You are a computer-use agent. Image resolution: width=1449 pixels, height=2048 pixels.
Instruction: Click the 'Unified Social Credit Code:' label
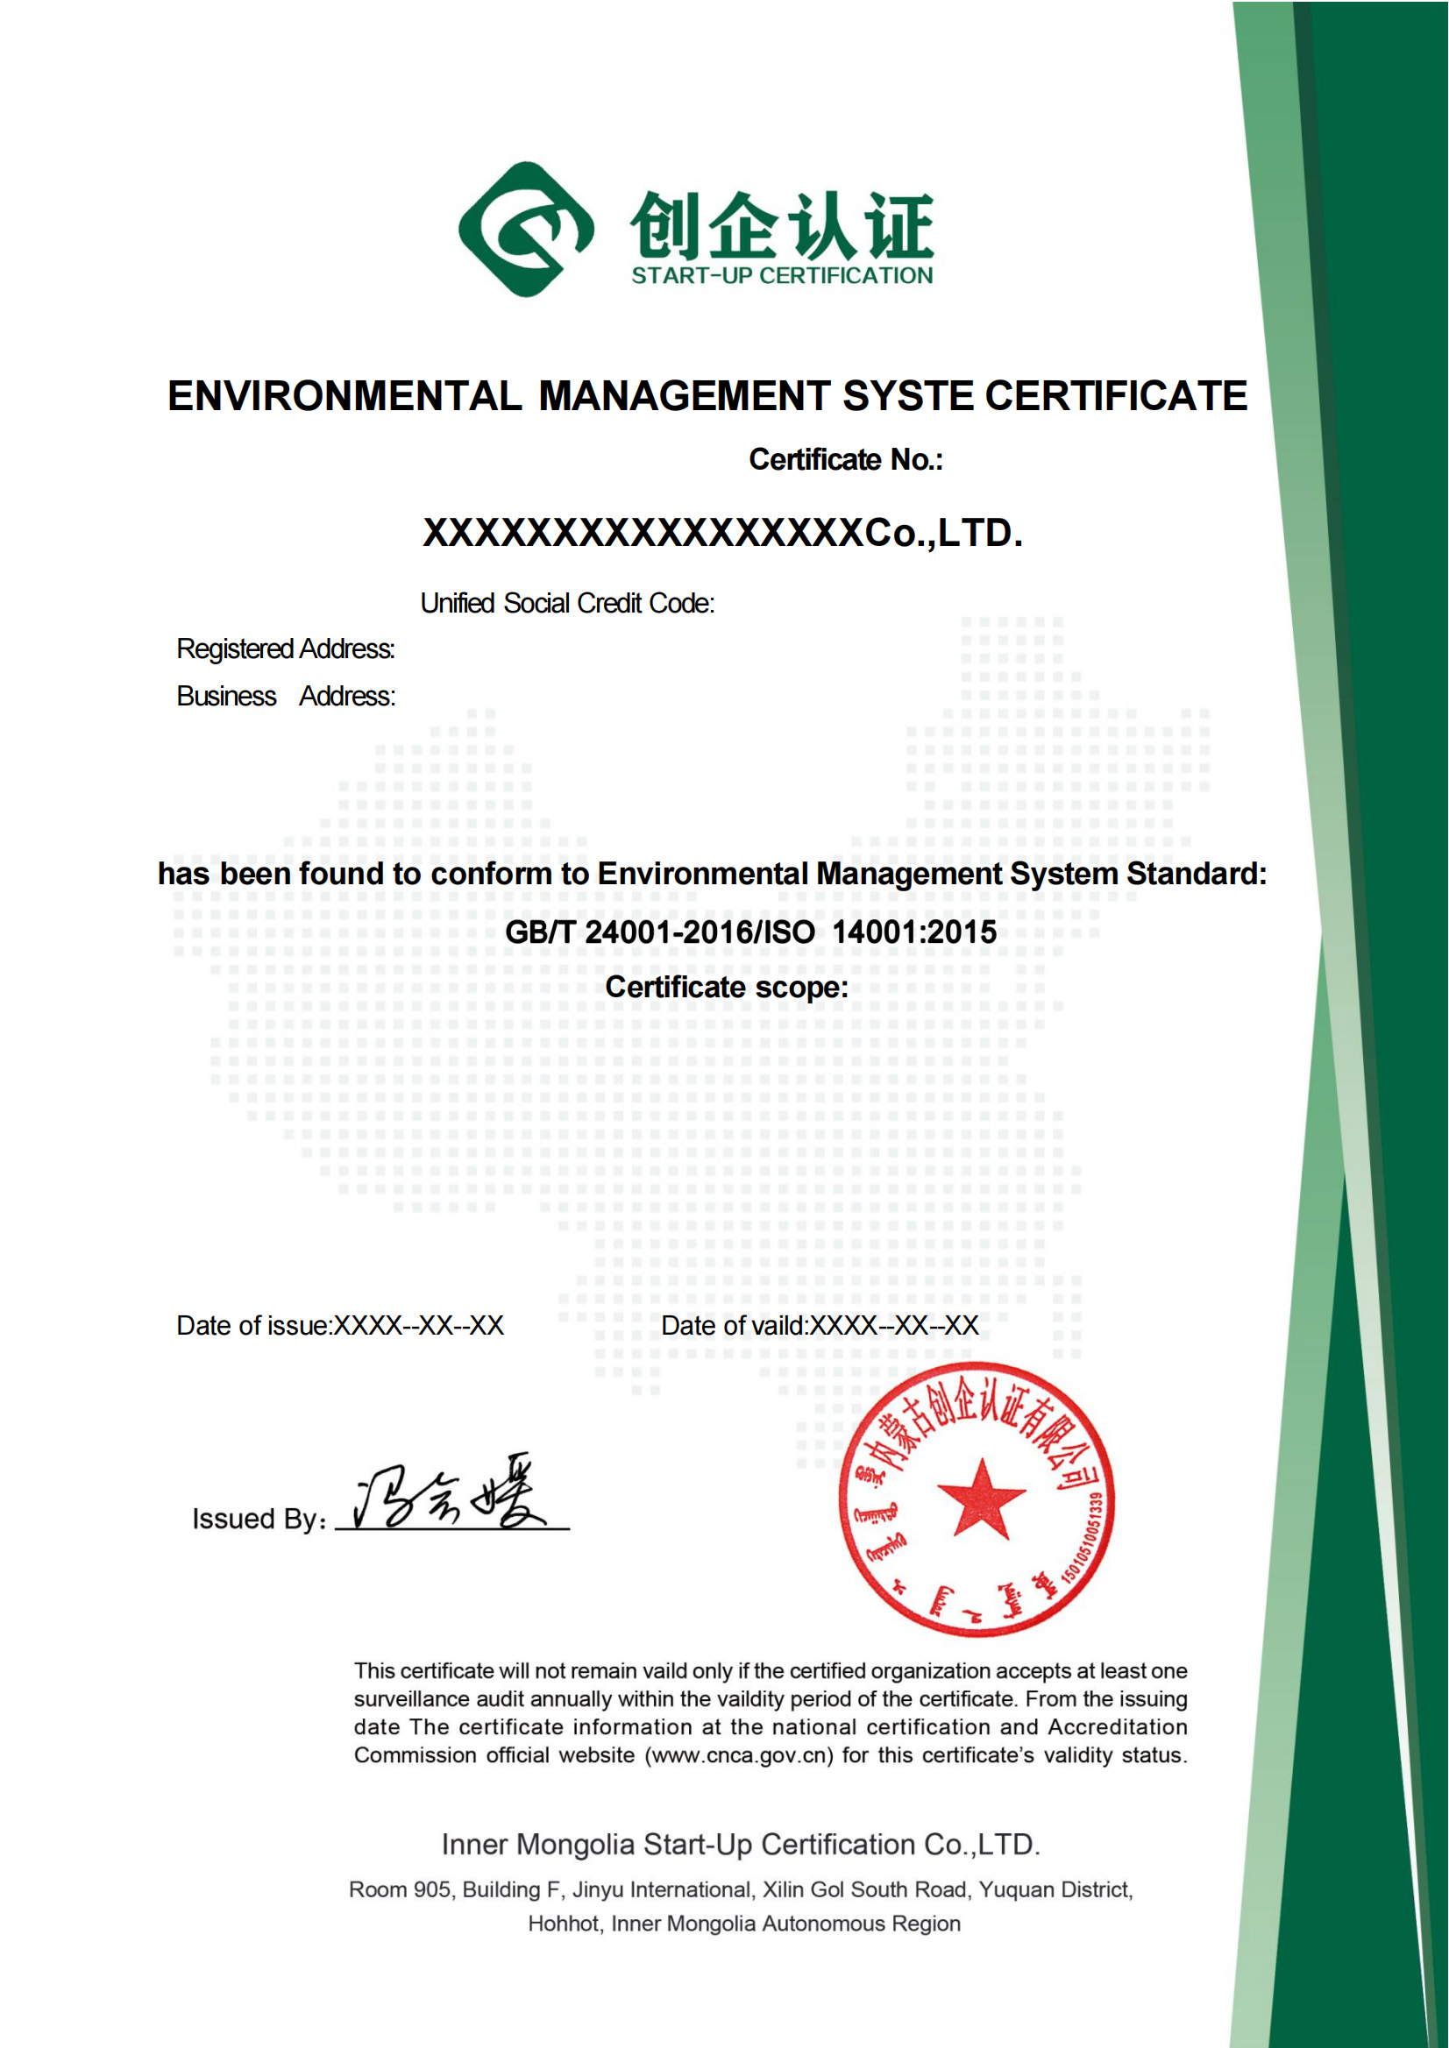coord(567,604)
